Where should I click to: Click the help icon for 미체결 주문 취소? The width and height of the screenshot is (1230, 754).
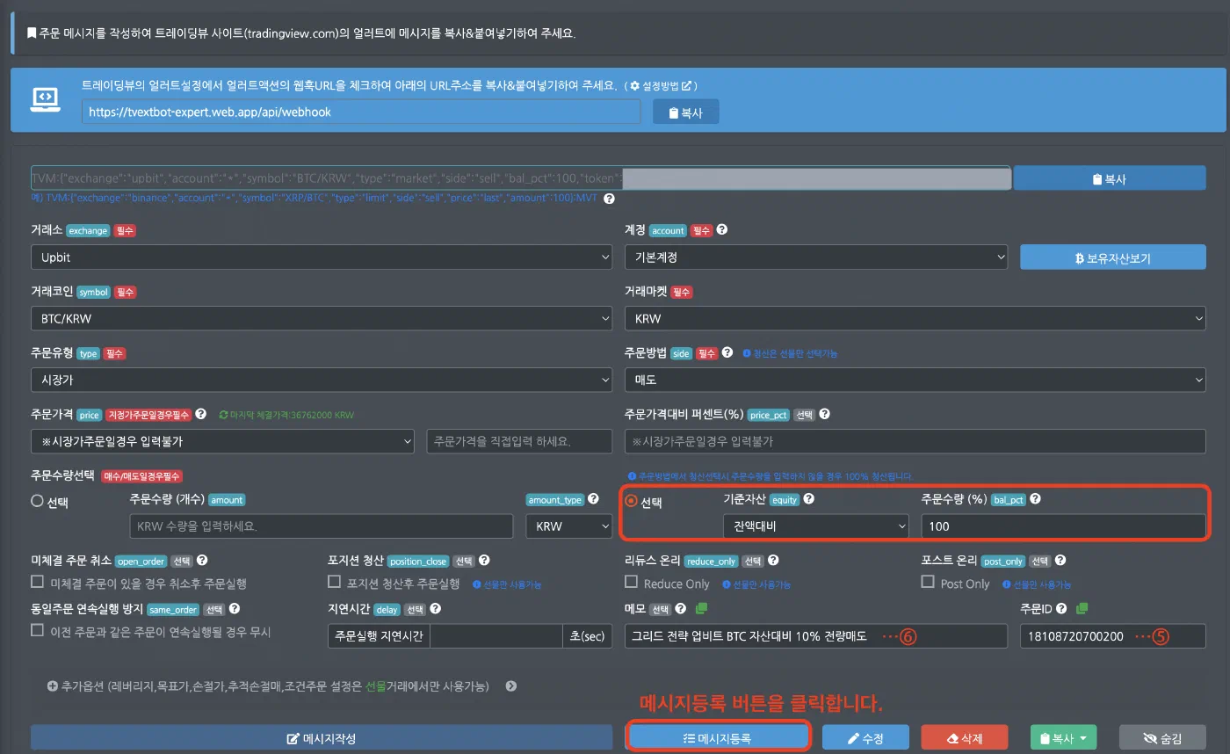click(202, 560)
